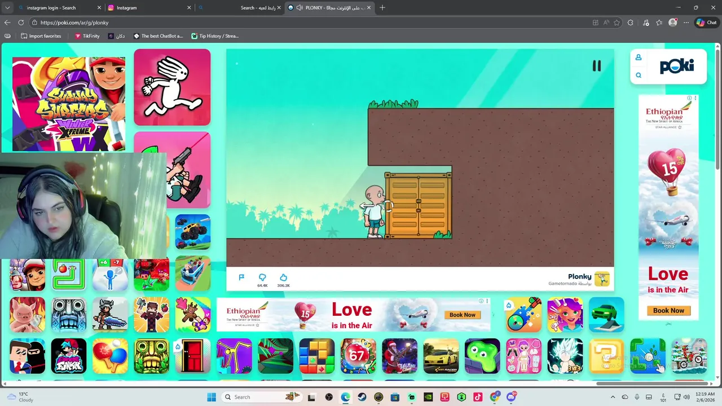
Task: Click the Poki user profile icon
Action: coord(639,58)
